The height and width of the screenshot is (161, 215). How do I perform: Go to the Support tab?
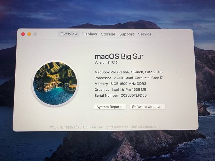click(x=127, y=34)
